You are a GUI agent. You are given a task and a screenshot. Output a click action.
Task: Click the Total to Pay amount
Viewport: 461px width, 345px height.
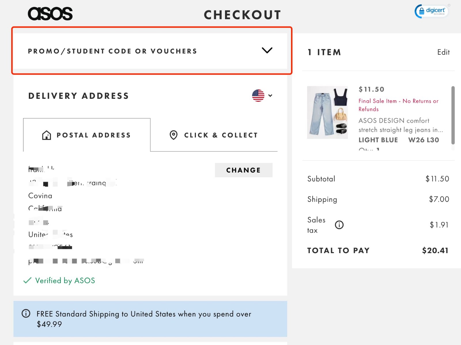[435, 250]
